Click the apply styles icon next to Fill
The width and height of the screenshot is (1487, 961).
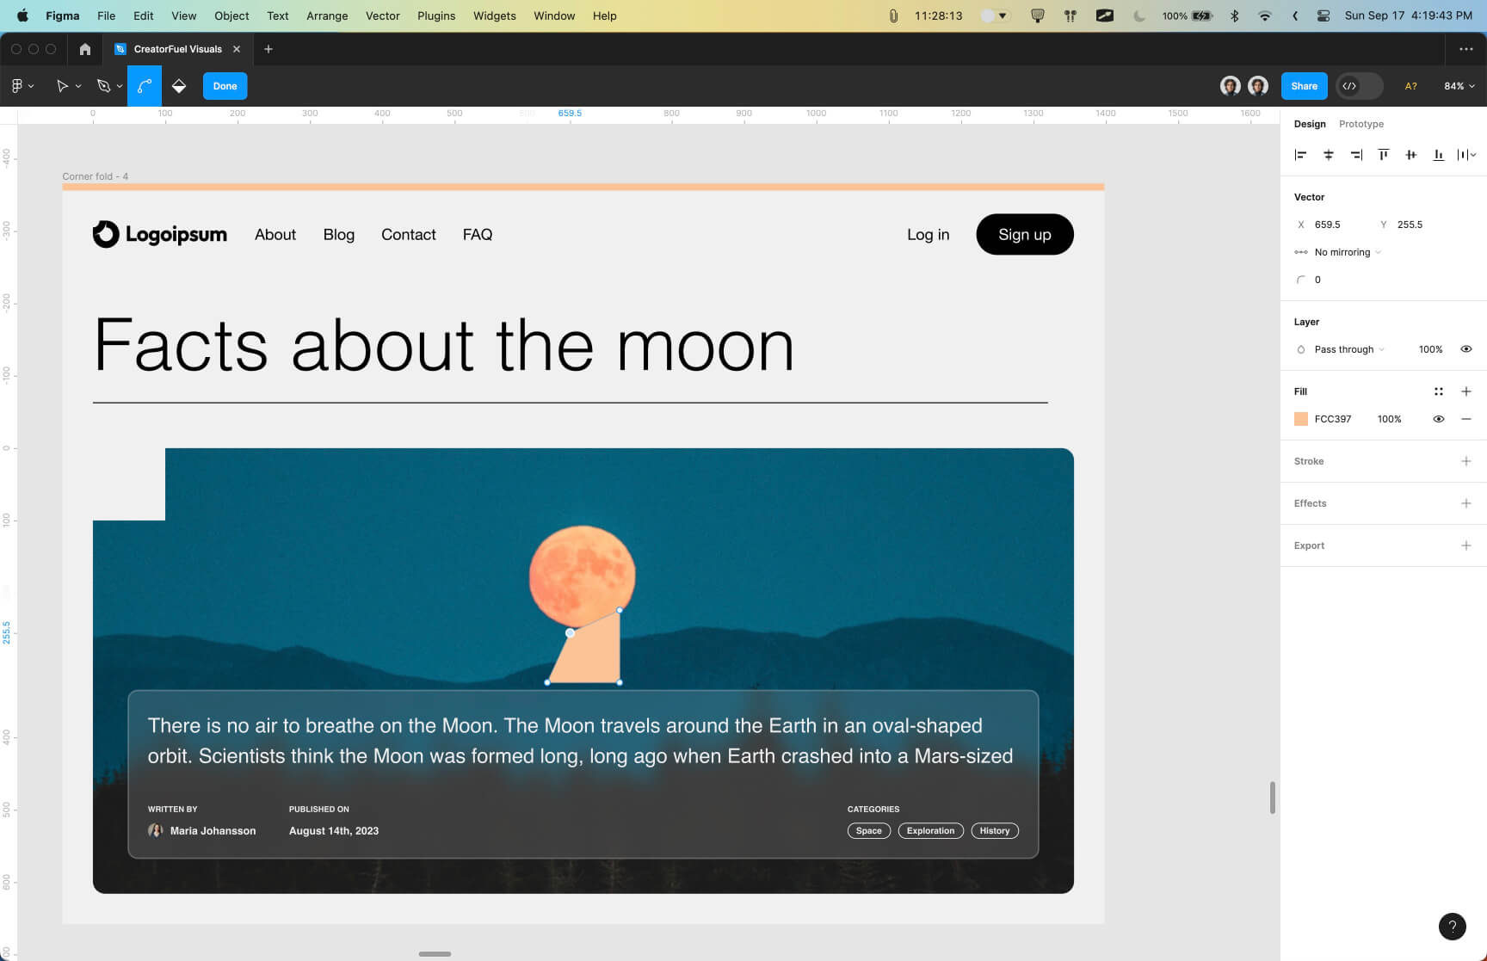(1439, 391)
